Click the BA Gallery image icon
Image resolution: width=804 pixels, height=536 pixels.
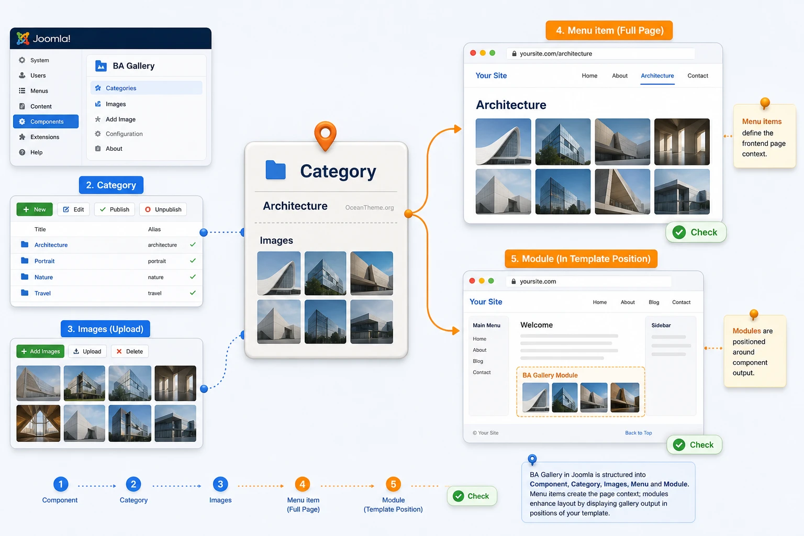101,66
